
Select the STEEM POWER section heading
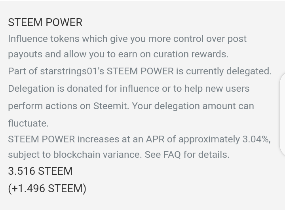click(x=45, y=23)
